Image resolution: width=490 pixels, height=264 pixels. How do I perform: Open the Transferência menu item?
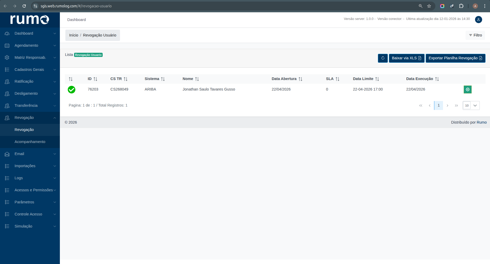(30, 106)
